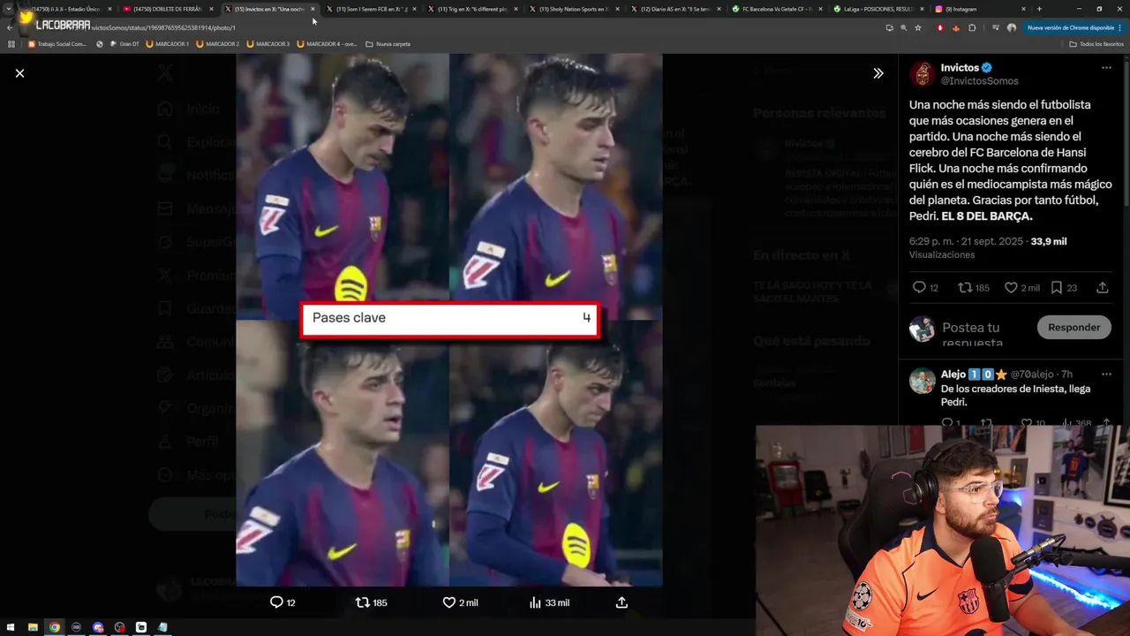
Task: Close the active Invictos en X tab
Action: pyautogui.click(x=313, y=9)
